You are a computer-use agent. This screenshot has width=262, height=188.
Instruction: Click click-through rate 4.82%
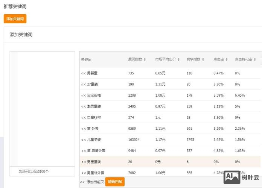pyautogui.click(x=219, y=151)
